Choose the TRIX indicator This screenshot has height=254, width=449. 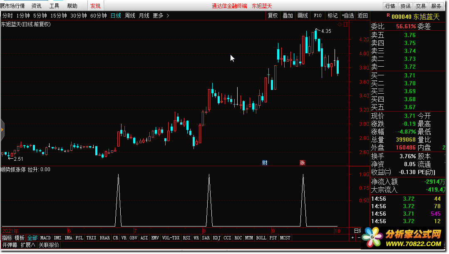(x=92, y=238)
